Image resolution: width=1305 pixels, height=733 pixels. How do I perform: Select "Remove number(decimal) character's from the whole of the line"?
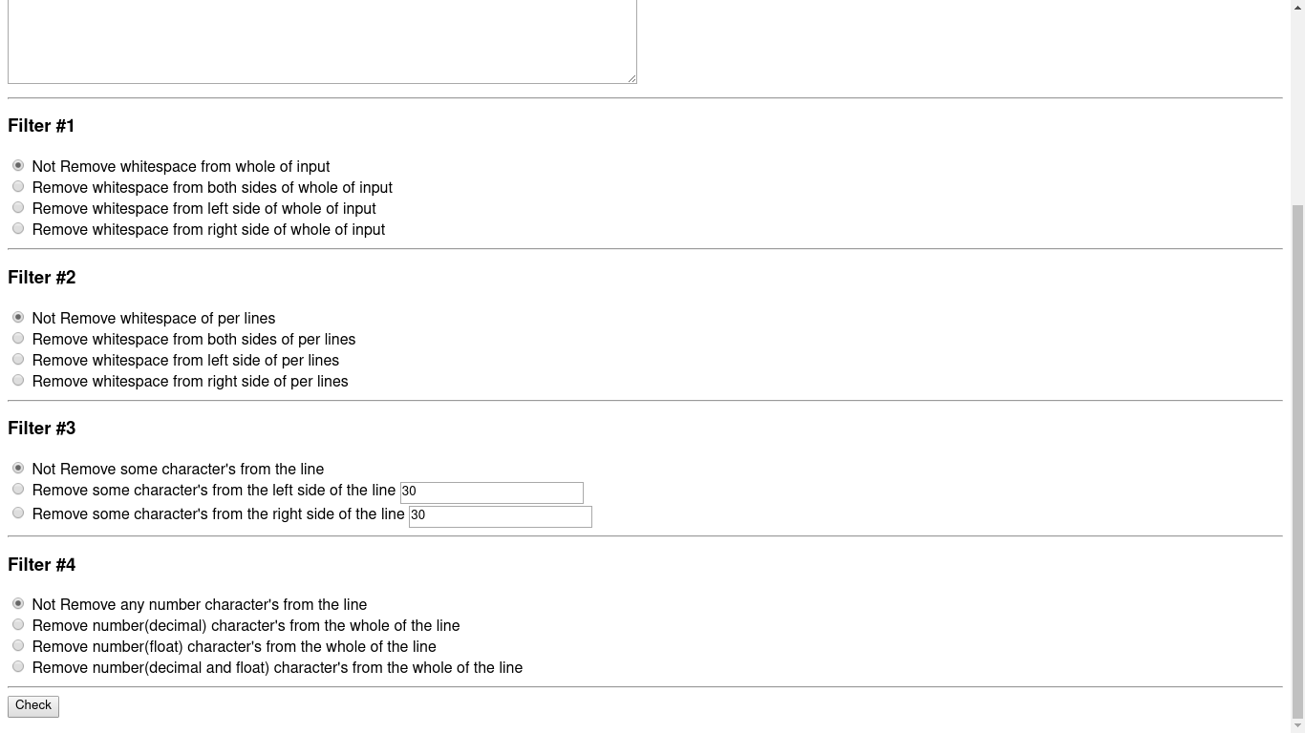tap(18, 624)
